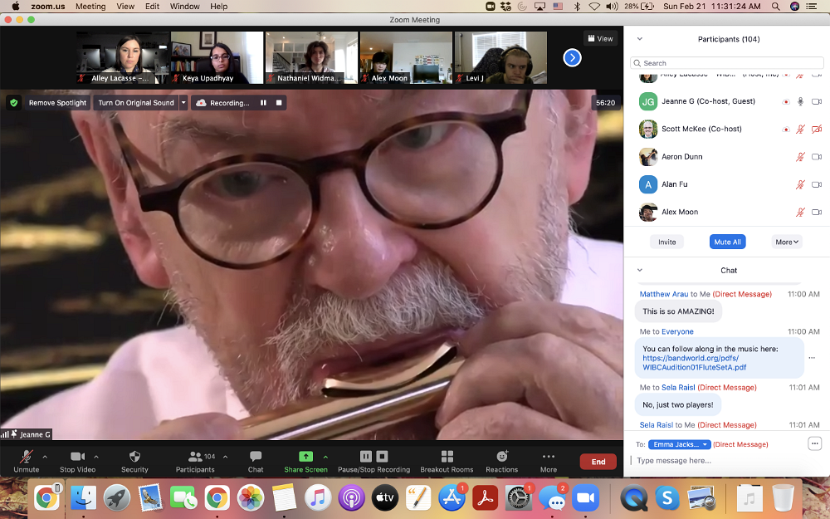Open the Window menu
Screen dimensions: 830x519
(x=185, y=7)
